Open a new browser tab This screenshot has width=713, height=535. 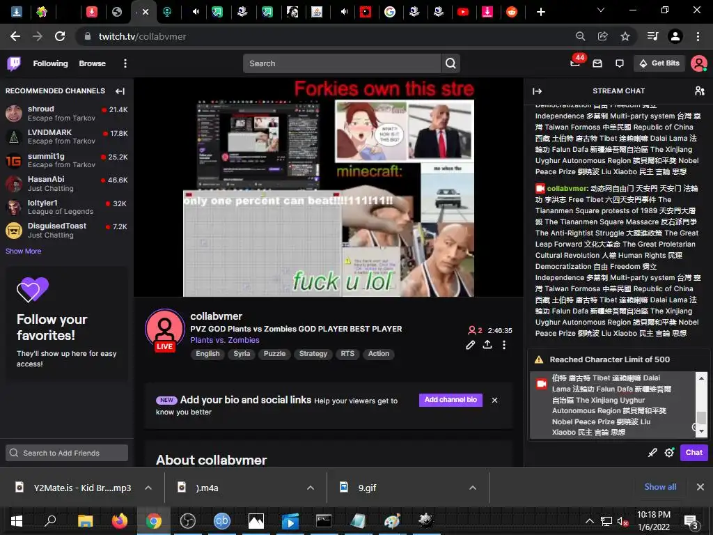(540, 12)
